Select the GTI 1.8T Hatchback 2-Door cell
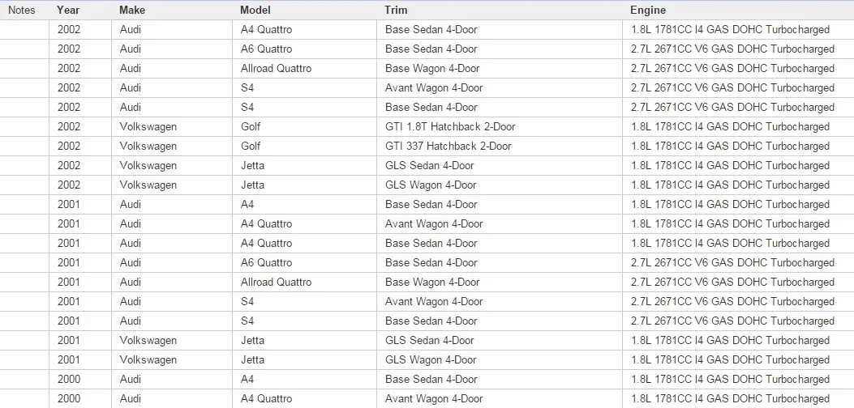The width and height of the screenshot is (854, 408). 500,127
